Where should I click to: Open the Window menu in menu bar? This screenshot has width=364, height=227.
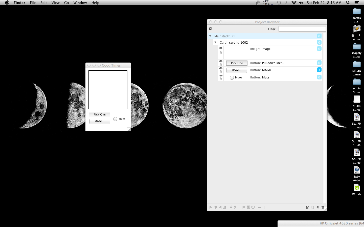coord(80,3)
